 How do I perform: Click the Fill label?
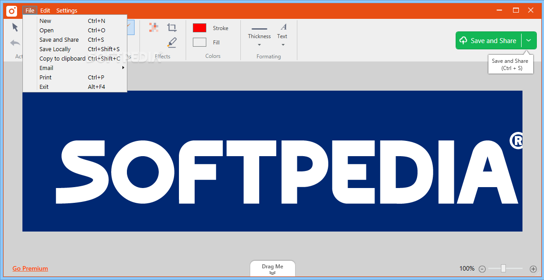click(x=216, y=42)
